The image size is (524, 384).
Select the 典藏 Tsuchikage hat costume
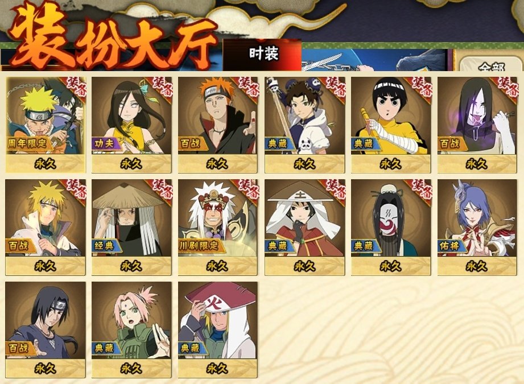[304, 228]
